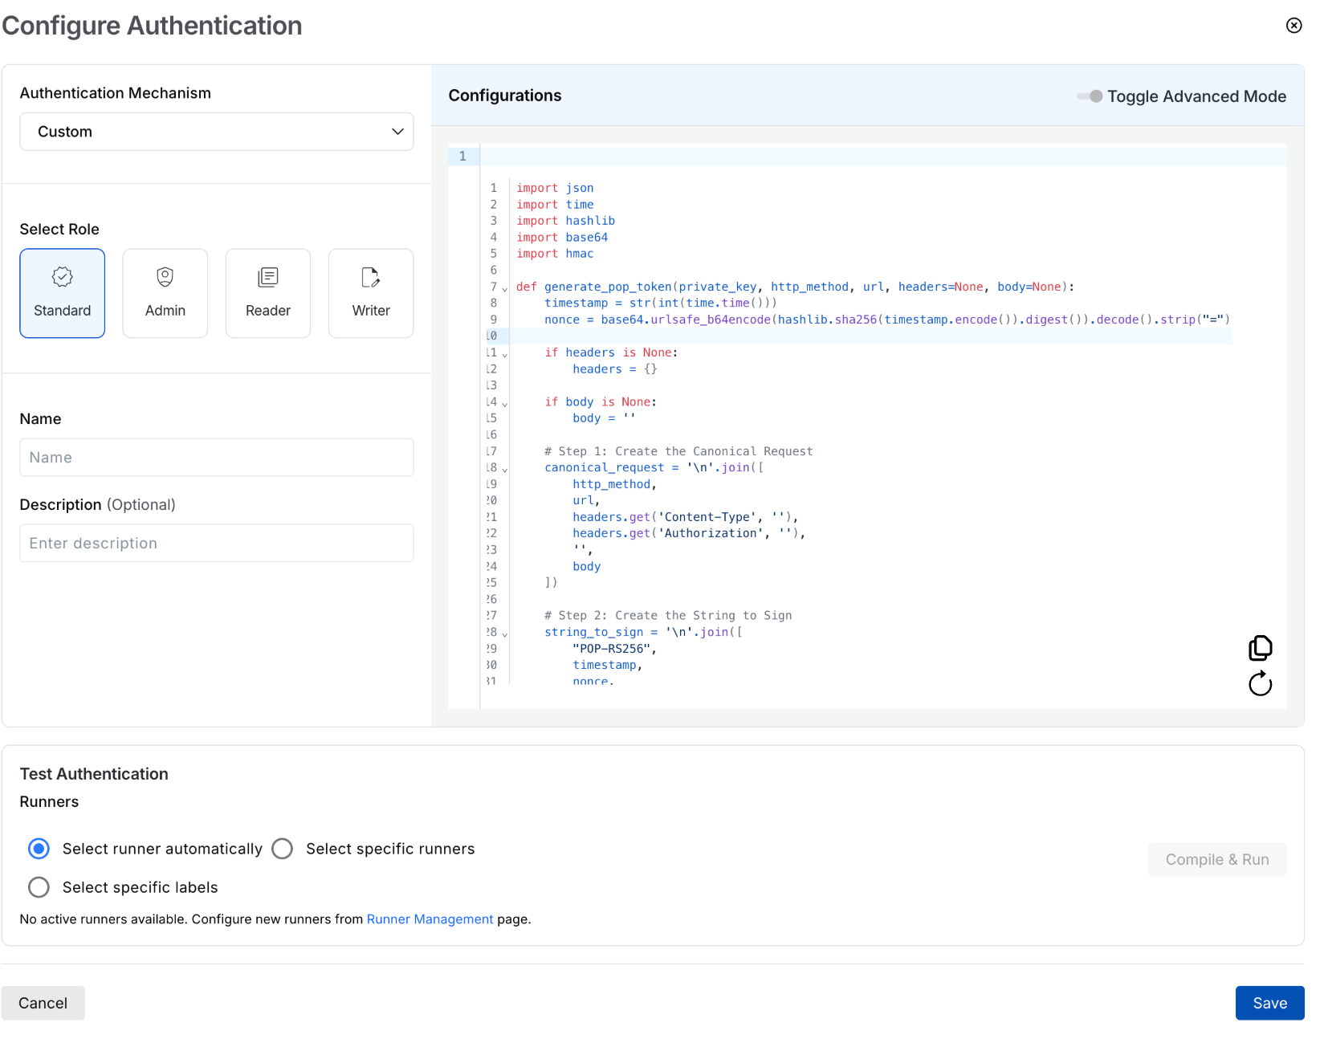This screenshot has height=1039, width=1320.
Task: Open the Runner Management link
Action: 430,919
